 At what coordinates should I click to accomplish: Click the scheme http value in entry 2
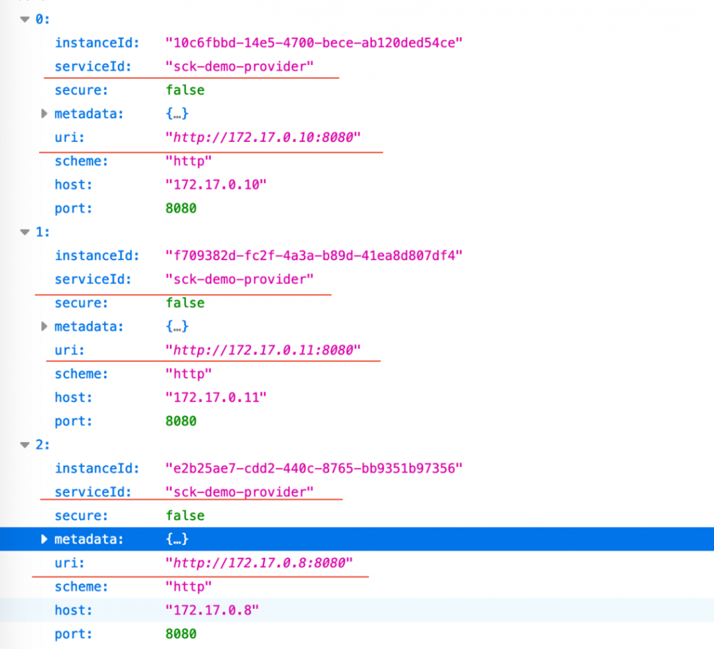(x=188, y=586)
